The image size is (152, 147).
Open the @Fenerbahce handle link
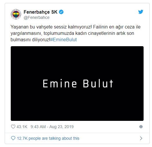(37, 17)
